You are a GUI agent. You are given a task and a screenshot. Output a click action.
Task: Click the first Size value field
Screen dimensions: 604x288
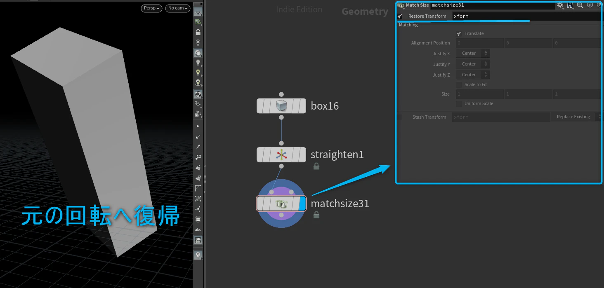pos(480,94)
